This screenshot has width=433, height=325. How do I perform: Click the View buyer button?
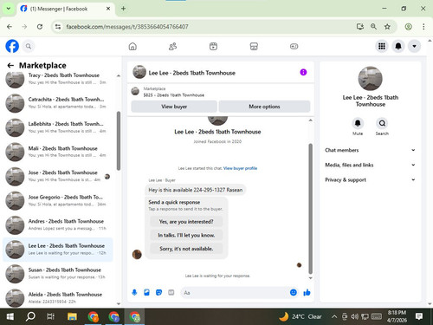point(174,107)
